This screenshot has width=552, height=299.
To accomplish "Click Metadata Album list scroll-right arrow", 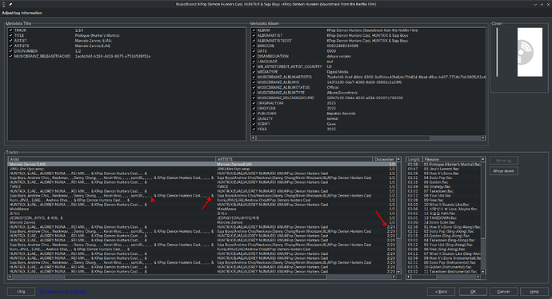I will [483, 138].
